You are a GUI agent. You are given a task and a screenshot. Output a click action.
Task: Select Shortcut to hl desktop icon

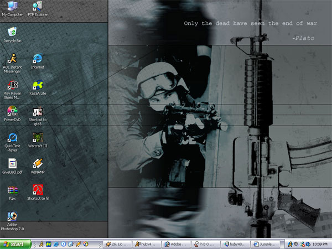(x=38, y=190)
